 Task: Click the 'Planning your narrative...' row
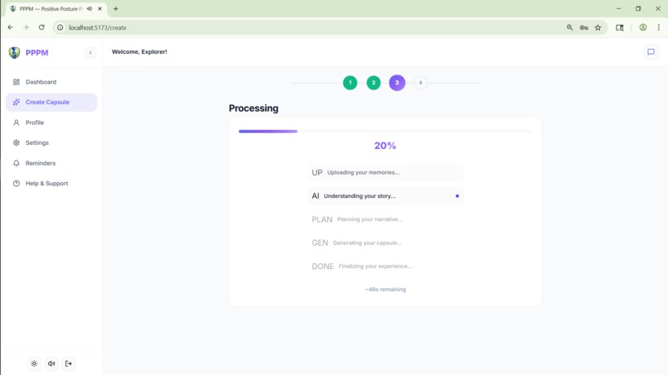pos(385,219)
